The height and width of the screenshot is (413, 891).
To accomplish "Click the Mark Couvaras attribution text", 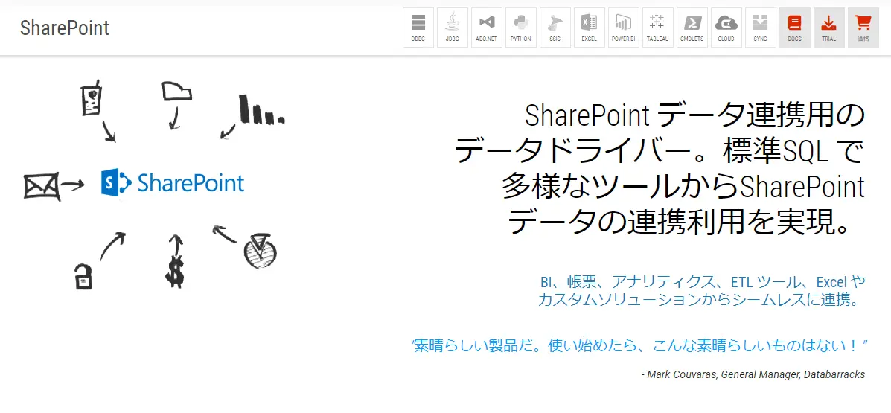I will click(753, 374).
